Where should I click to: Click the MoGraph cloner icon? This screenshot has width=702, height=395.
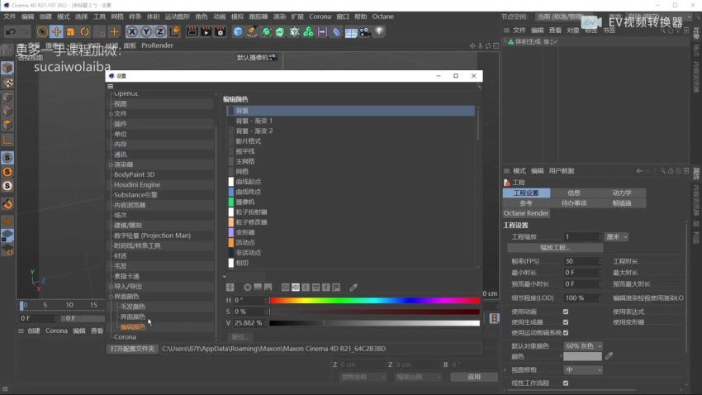pos(308,31)
